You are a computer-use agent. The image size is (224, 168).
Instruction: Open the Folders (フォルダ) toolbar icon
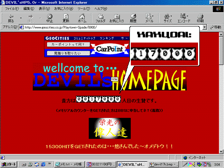pyautogui.click(x=100, y=18)
